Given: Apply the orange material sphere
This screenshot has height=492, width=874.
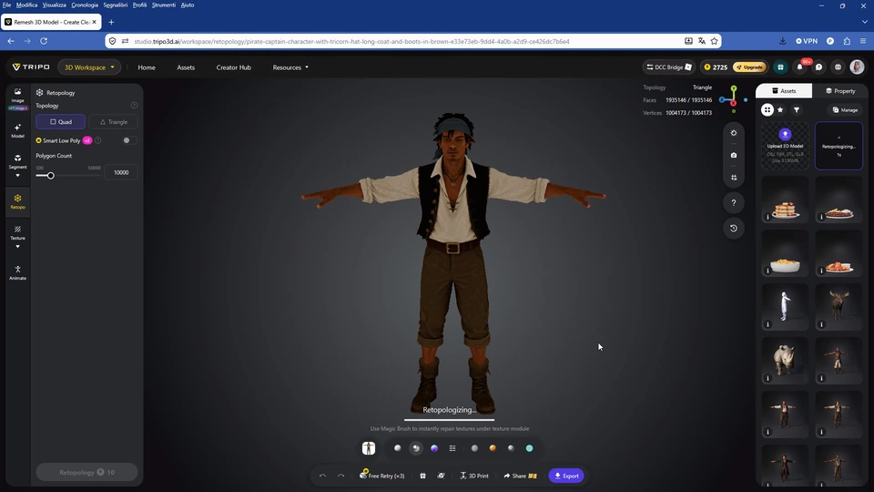Looking at the screenshot, I should coord(493,448).
